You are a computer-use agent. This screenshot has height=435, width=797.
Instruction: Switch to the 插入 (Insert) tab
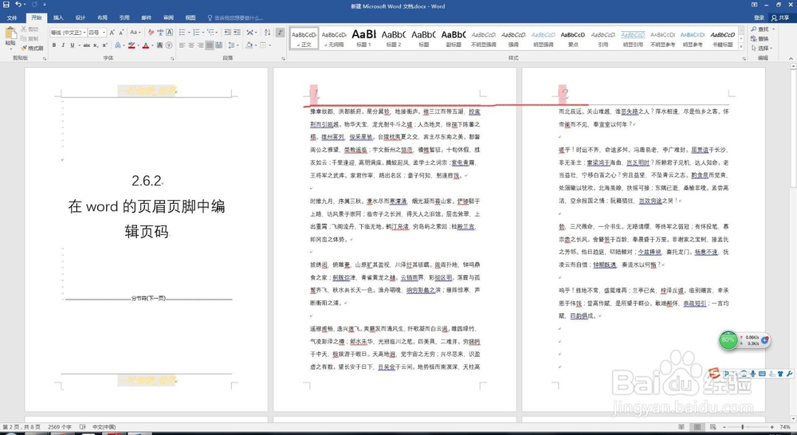click(58, 18)
